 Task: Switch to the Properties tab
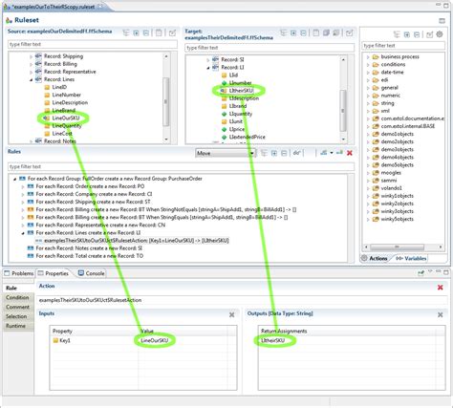pos(54,273)
